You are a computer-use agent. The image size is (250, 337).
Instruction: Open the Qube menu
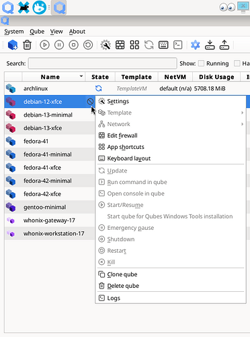tap(37, 32)
